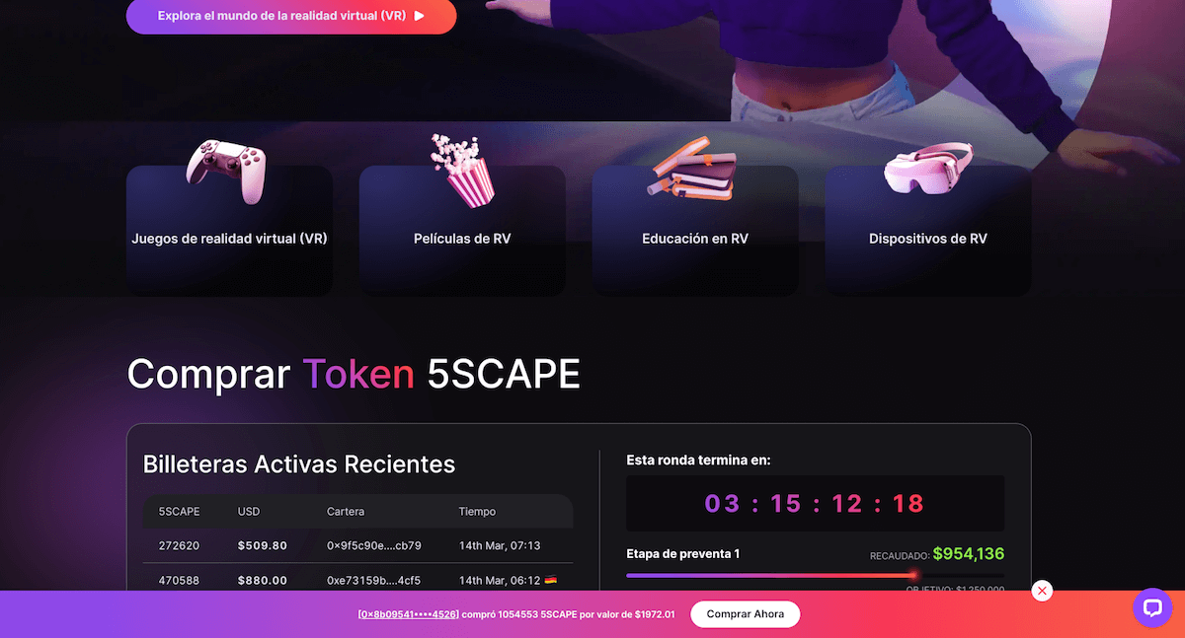Screen dimensions: 1185x638
Task: Click the play arrow on Explora button
Action: point(420,16)
